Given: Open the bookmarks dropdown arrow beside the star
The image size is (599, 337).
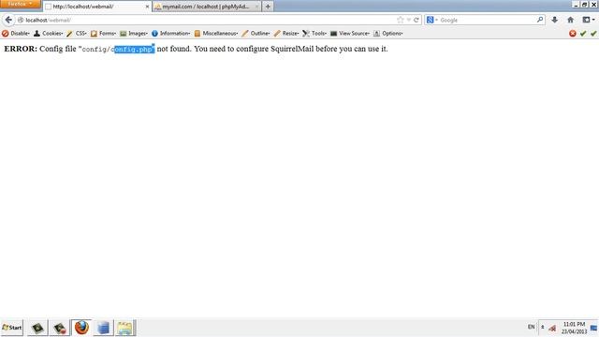Looking at the screenshot, I should click(x=408, y=20).
